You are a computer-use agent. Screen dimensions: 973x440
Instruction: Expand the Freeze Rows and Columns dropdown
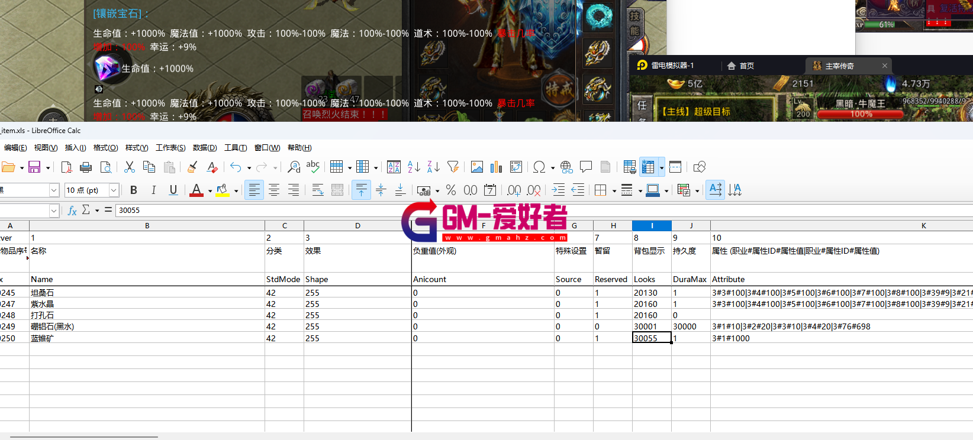[662, 168]
